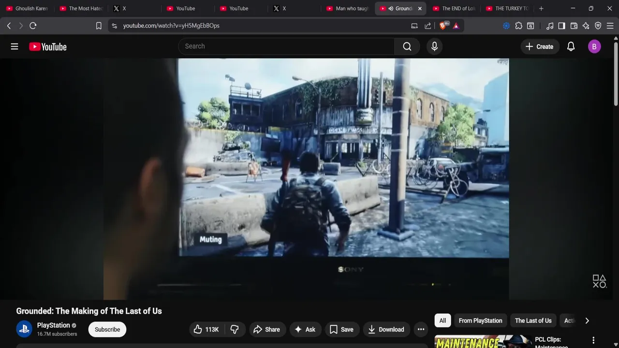Click the Ask button under the video
Screen dimensions: 619x348
(305, 330)
